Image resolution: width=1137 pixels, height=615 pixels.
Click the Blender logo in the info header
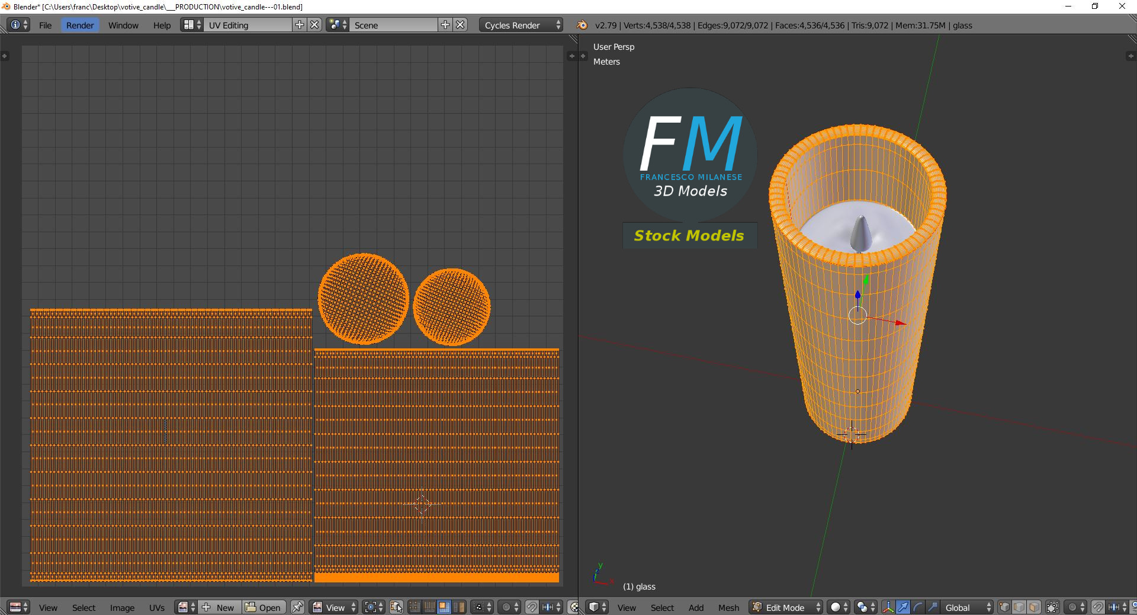582,25
